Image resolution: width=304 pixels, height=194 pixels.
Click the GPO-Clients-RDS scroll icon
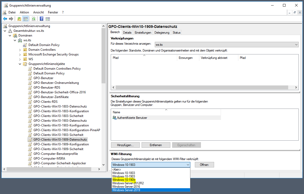click(x=30, y=102)
